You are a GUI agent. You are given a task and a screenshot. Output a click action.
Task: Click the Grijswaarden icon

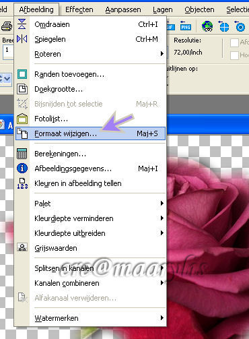22,248
